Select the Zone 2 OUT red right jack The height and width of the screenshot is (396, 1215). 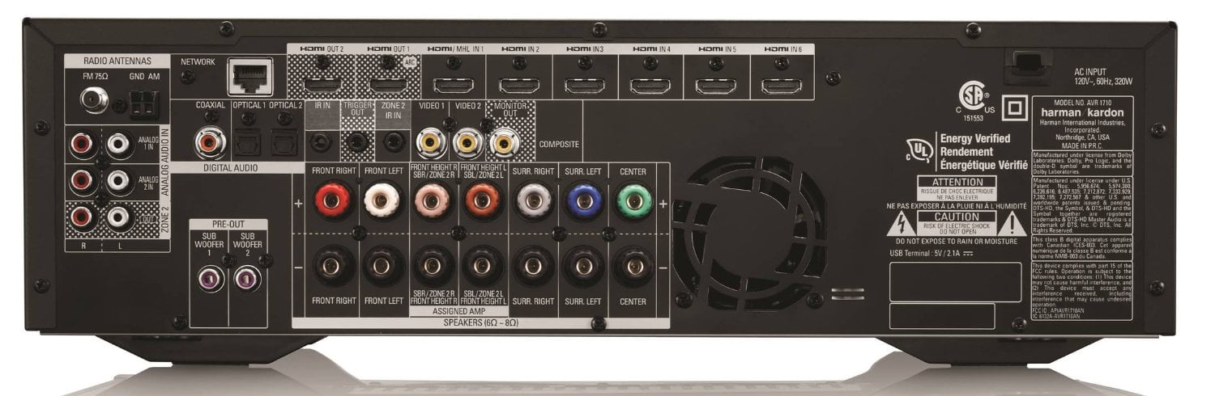[83, 216]
